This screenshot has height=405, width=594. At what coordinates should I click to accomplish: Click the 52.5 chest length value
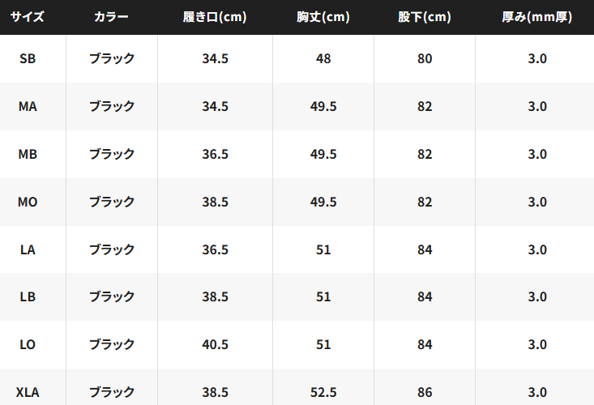pyautogui.click(x=323, y=392)
